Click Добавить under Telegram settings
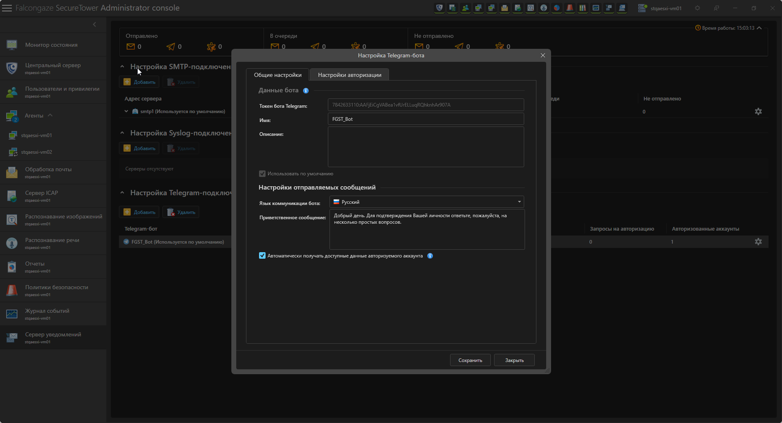The image size is (782, 423). pyautogui.click(x=139, y=212)
